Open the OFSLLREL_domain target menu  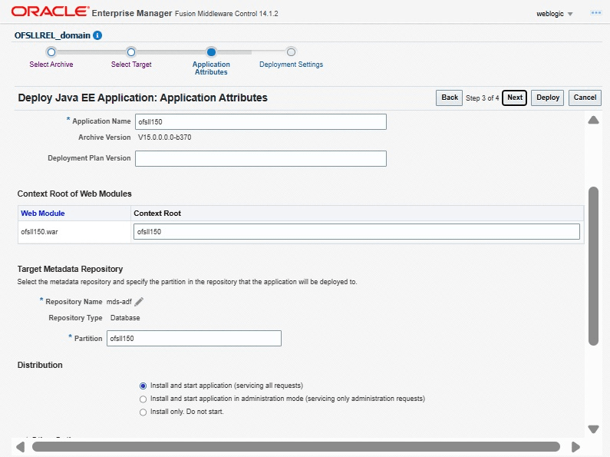pyautogui.click(x=52, y=35)
